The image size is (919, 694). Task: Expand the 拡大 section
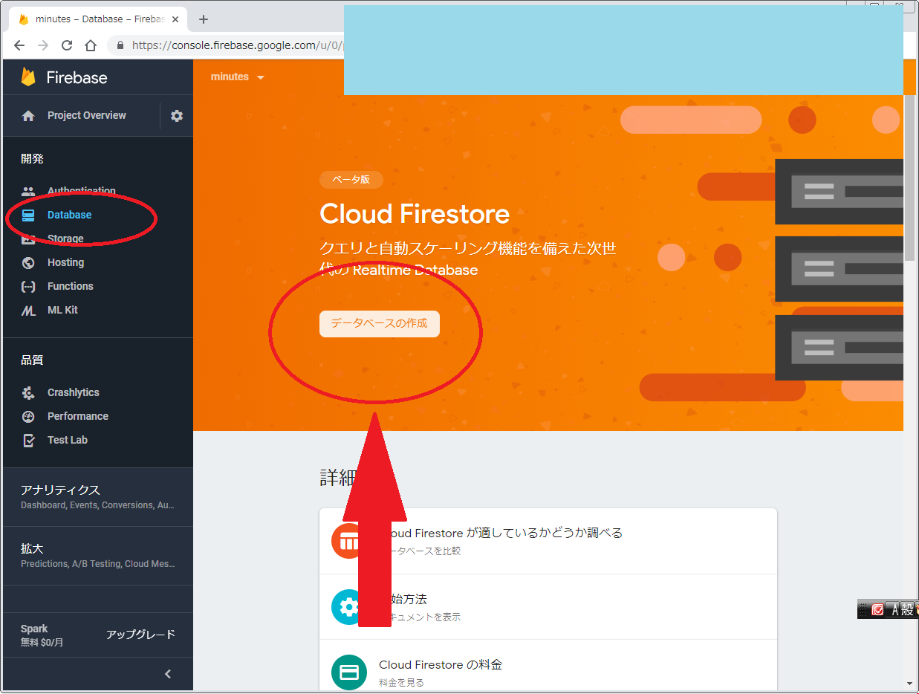coord(98,555)
